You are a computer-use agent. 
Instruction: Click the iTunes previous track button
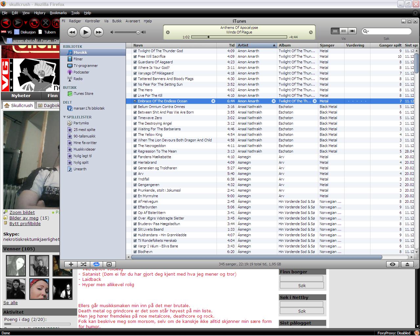[x=72, y=32]
